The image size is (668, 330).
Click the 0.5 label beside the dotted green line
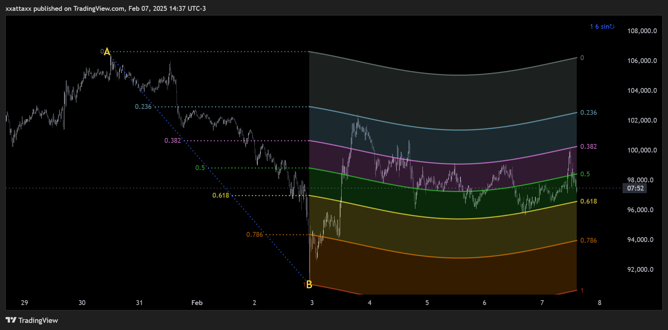click(x=200, y=168)
